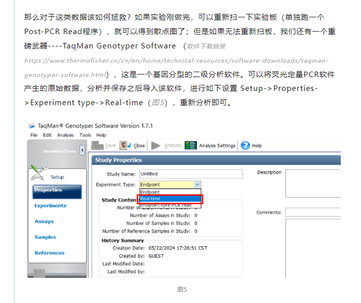Collapse the workflow panel with the arrow
Image resolution: width=361 pixels, height=303 pixels.
pos(82,151)
